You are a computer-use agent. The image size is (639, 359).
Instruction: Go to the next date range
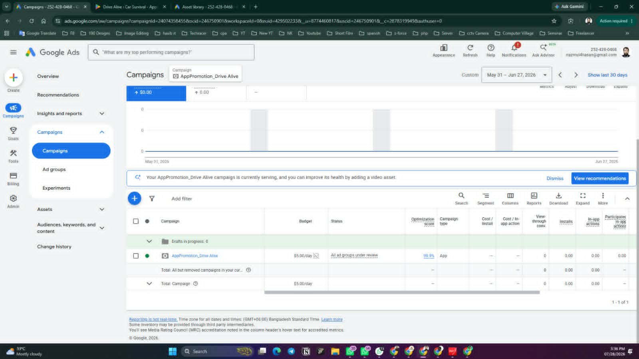[x=576, y=75]
